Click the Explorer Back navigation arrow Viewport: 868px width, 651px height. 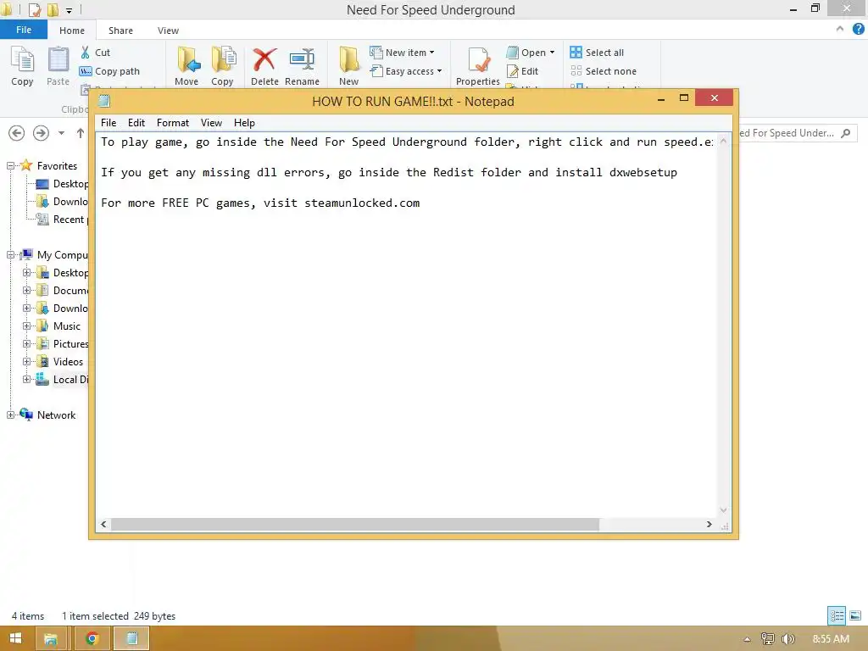[17, 133]
